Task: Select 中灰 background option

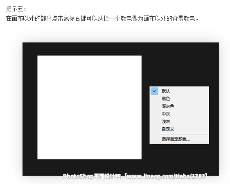Action: pos(179,114)
